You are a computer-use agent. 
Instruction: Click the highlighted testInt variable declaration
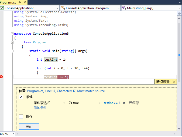[51, 60]
